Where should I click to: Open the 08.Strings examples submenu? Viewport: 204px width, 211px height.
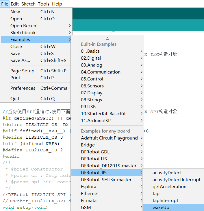(107, 100)
